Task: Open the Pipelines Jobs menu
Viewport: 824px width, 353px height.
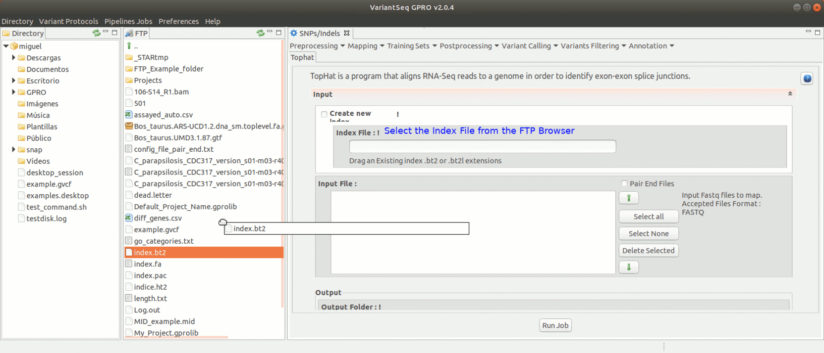Action: coord(128,21)
